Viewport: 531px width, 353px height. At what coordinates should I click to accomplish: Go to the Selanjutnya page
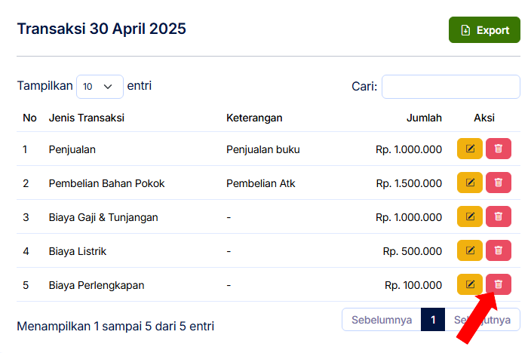[x=482, y=320]
